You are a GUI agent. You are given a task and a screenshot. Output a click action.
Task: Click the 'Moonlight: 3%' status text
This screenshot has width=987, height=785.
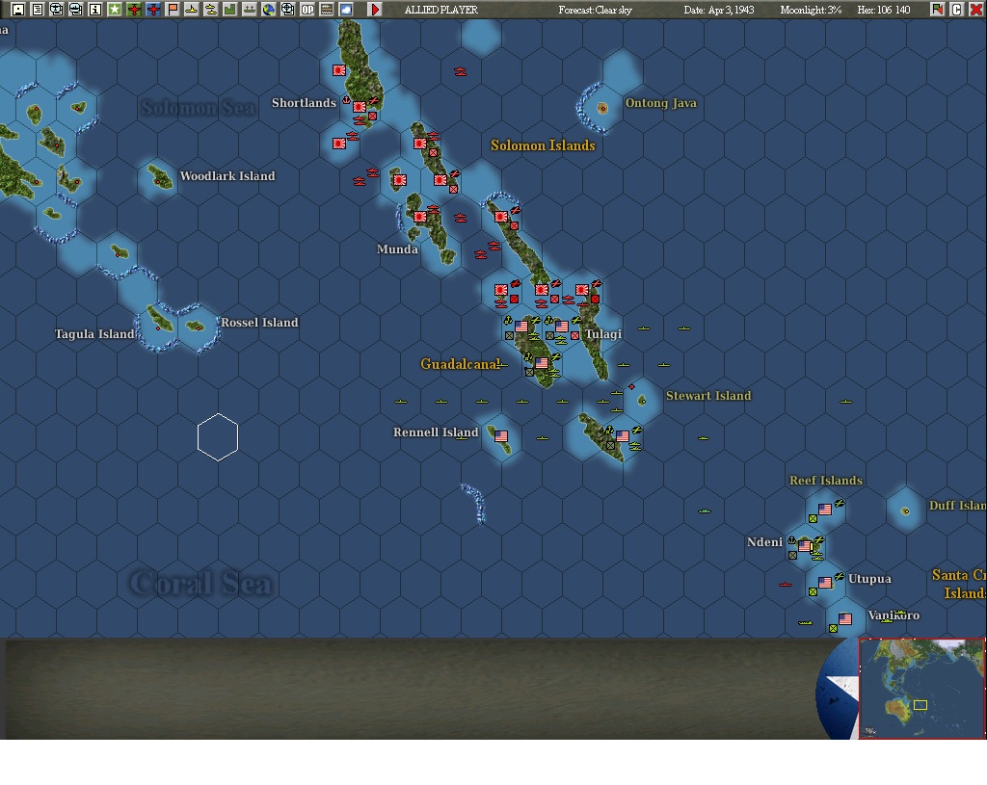click(x=811, y=10)
